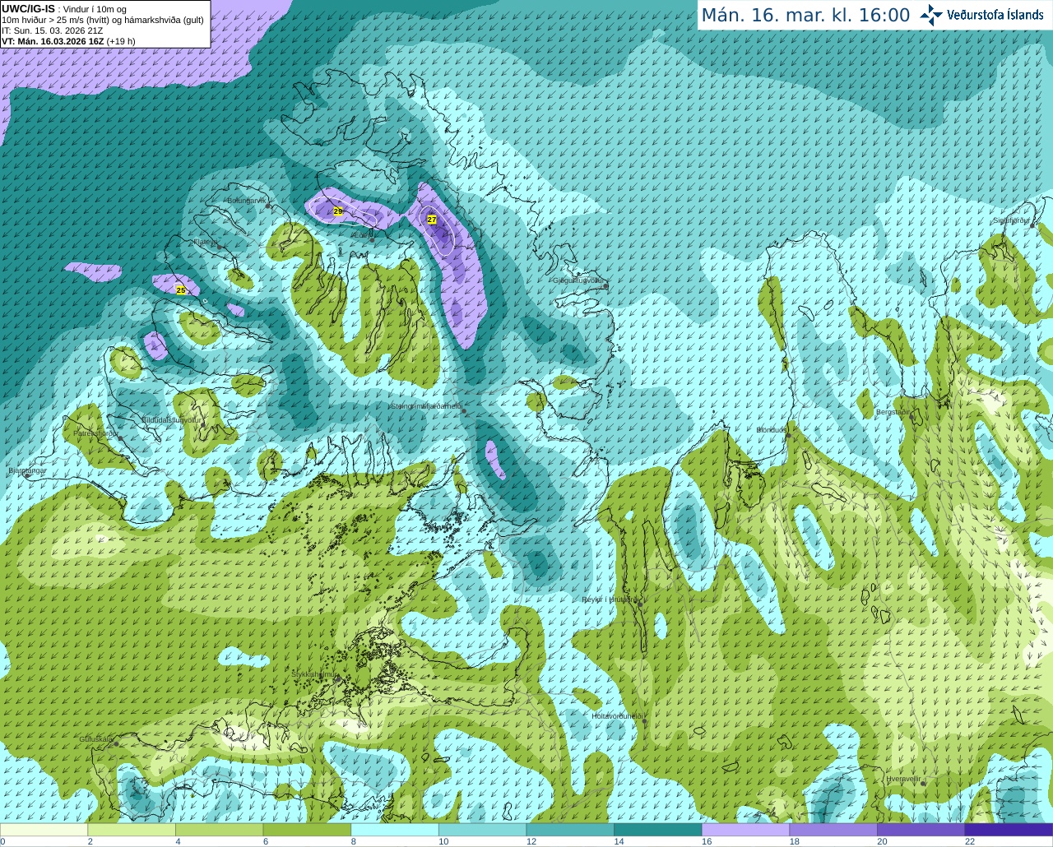The height and width of the screenshot is (847, 1053).
Task: Click the legend scale value 16
Action: (707, 841)
